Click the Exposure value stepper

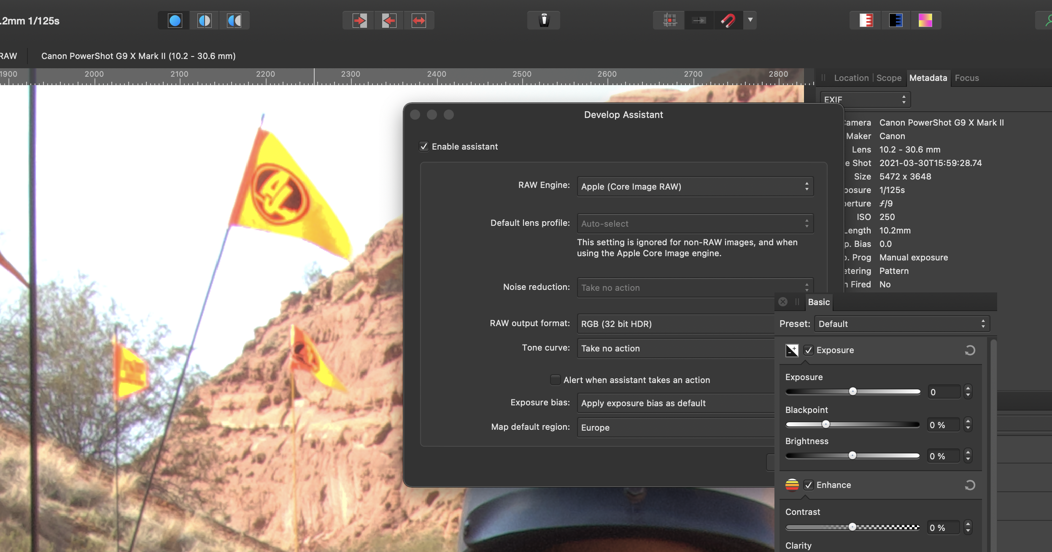(968, 392)
